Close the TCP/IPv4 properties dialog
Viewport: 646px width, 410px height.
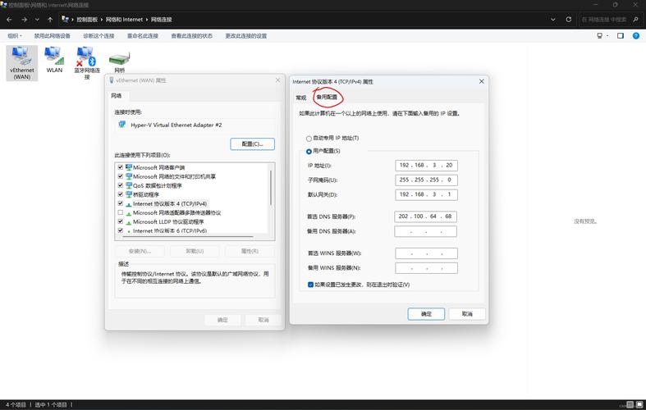click(481, 81)
